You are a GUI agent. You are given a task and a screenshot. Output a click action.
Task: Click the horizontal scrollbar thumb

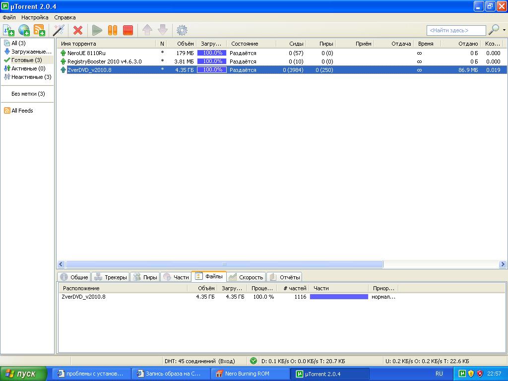tap(224, 264)
